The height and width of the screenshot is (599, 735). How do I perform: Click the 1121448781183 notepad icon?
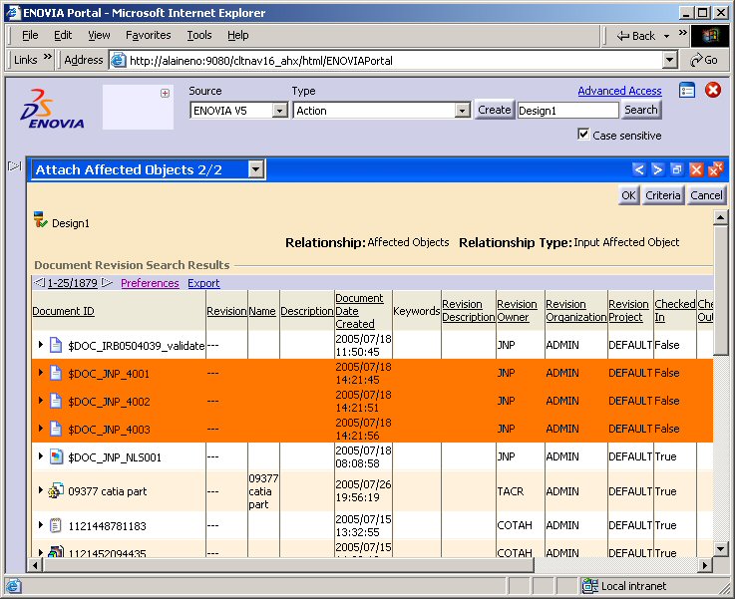tap(56, 525)
